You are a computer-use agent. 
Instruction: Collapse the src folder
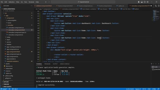tap(6, 13)
